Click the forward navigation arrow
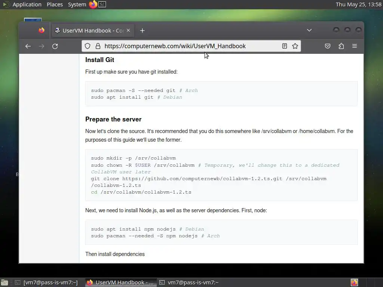Image resolution: width=383 pixels, height=287 pixels. [x=42, y=46]
